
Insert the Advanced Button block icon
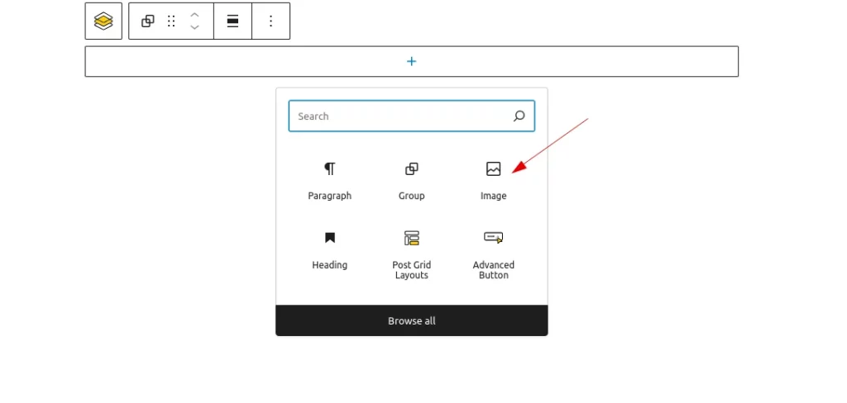click(493, 238)
